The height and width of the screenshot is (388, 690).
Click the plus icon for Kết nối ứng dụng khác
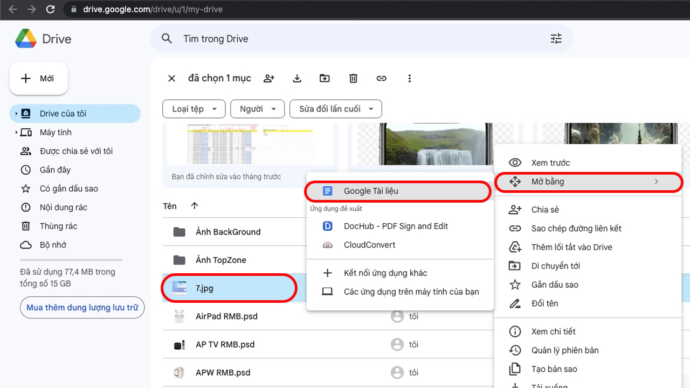point(328,273)
